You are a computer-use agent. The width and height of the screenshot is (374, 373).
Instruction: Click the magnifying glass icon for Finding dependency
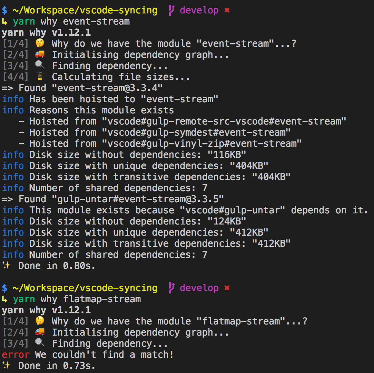40,65
